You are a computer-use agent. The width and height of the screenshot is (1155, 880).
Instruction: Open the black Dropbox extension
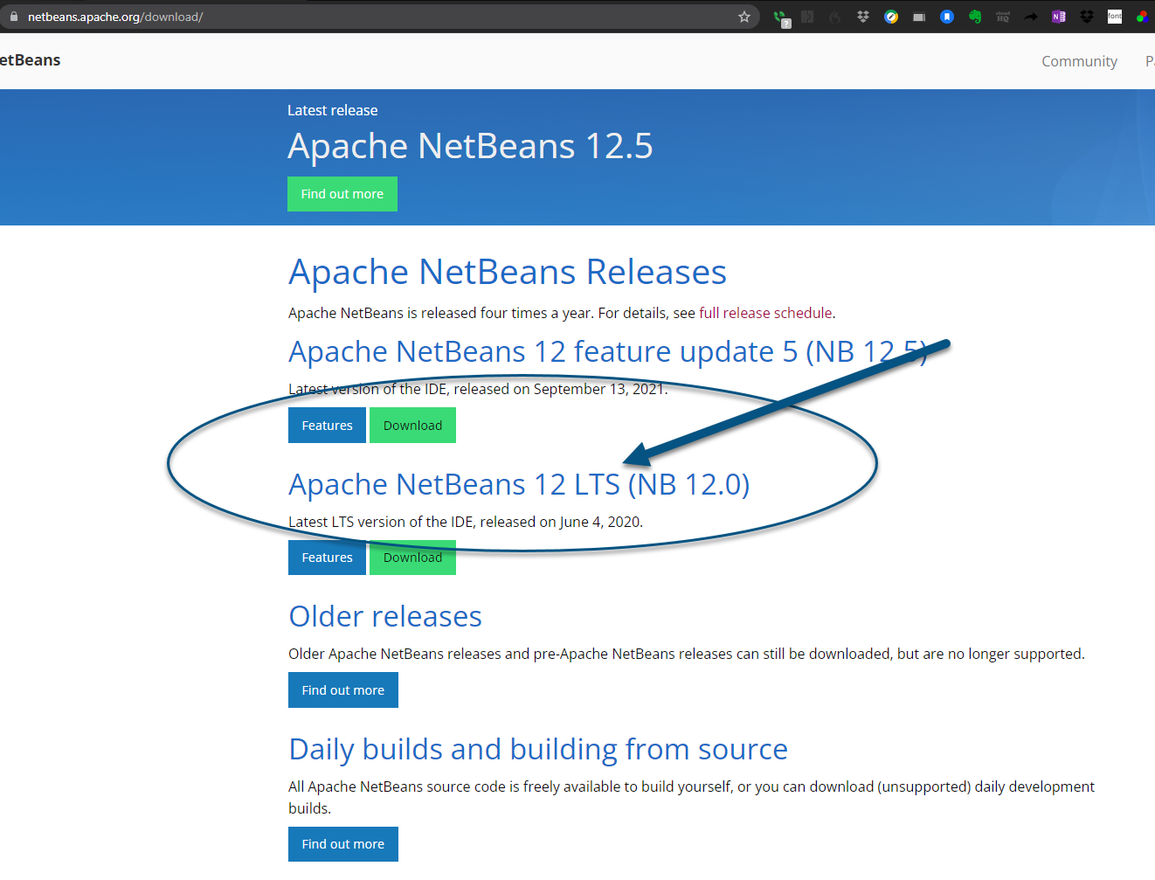click(1087, 17)
